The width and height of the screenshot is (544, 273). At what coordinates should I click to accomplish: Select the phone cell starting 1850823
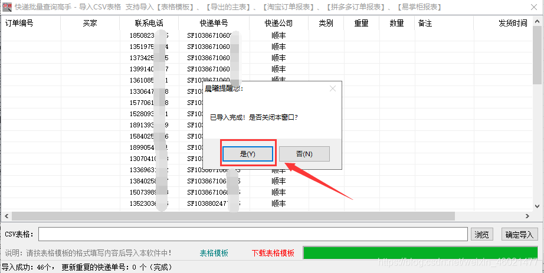149,35
